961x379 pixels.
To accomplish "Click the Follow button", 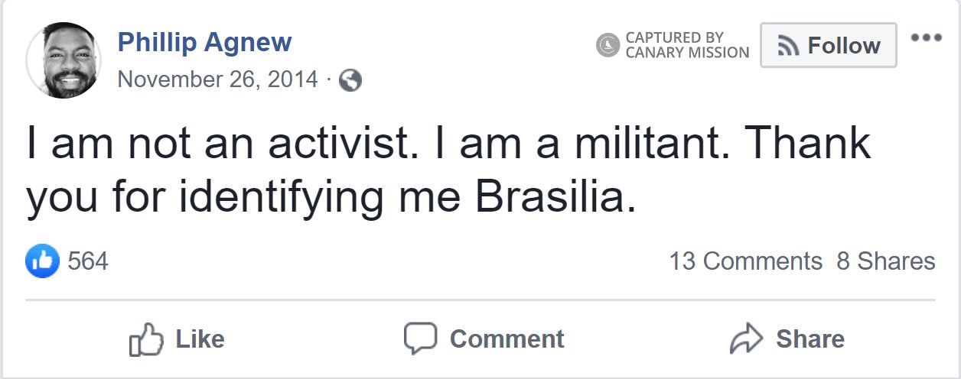I will (828, 46).
